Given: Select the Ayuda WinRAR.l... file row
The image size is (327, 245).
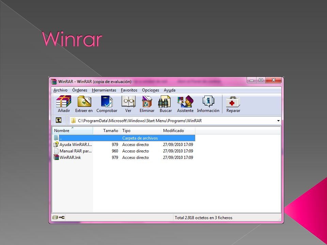Looking at the screenshot, I should click(124, 144).
